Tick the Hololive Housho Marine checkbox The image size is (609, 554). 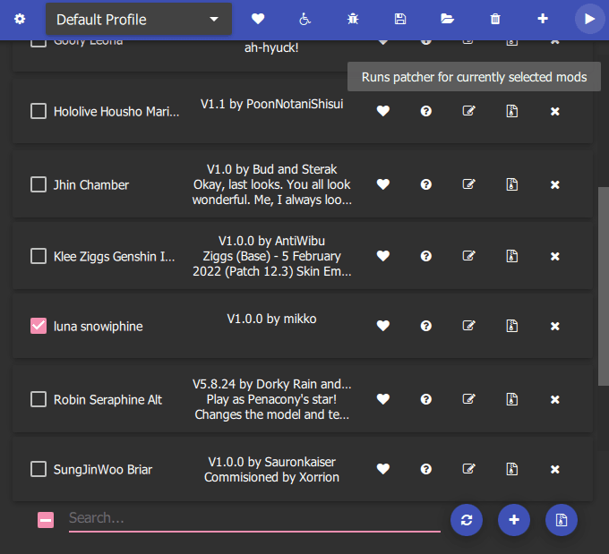pos(39,111)
